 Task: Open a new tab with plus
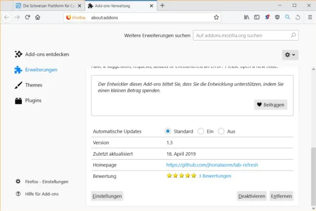pyautogui.click(x=162, y=5)
